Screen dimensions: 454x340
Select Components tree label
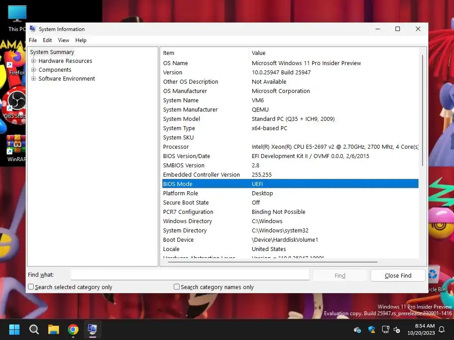coord(55,70)
